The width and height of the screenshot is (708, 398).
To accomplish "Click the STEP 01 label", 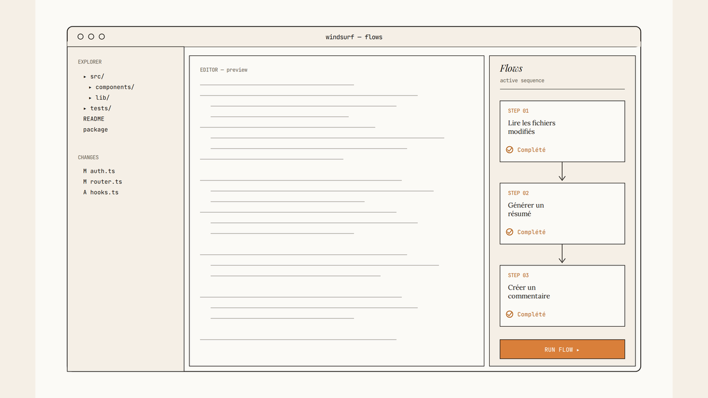I will click(x=519, y=111).
